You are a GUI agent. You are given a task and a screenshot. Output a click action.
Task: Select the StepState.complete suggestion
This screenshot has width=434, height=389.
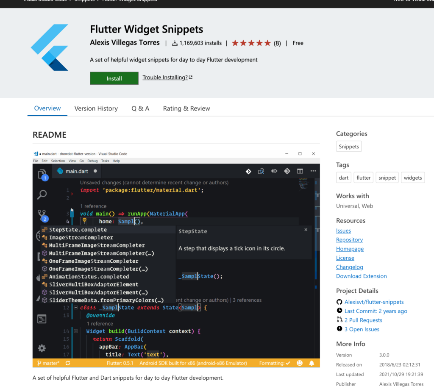pyautogui.click(x=108, y=230)
